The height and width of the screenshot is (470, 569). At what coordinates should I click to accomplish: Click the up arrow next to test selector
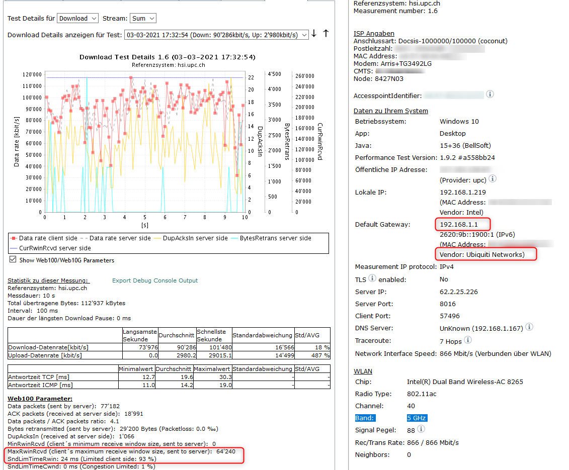coord(326,34)
